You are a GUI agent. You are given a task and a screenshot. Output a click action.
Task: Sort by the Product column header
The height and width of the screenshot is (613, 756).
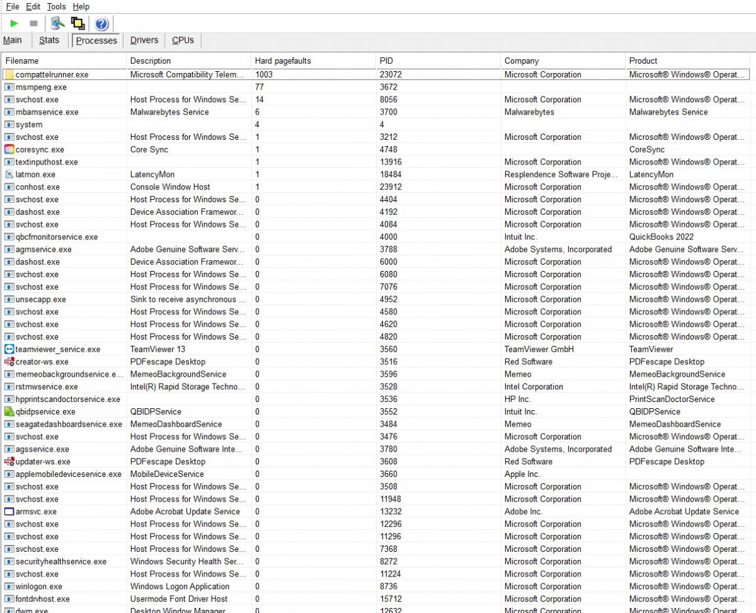pos(687,60)
